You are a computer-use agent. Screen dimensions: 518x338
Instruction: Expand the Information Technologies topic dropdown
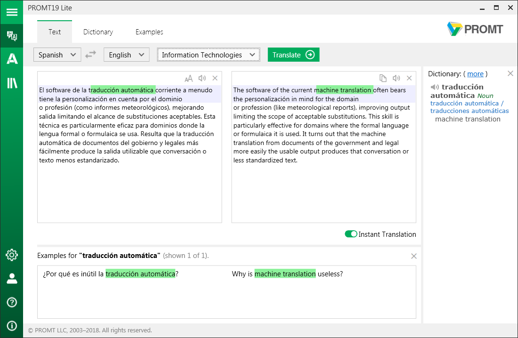208,55
